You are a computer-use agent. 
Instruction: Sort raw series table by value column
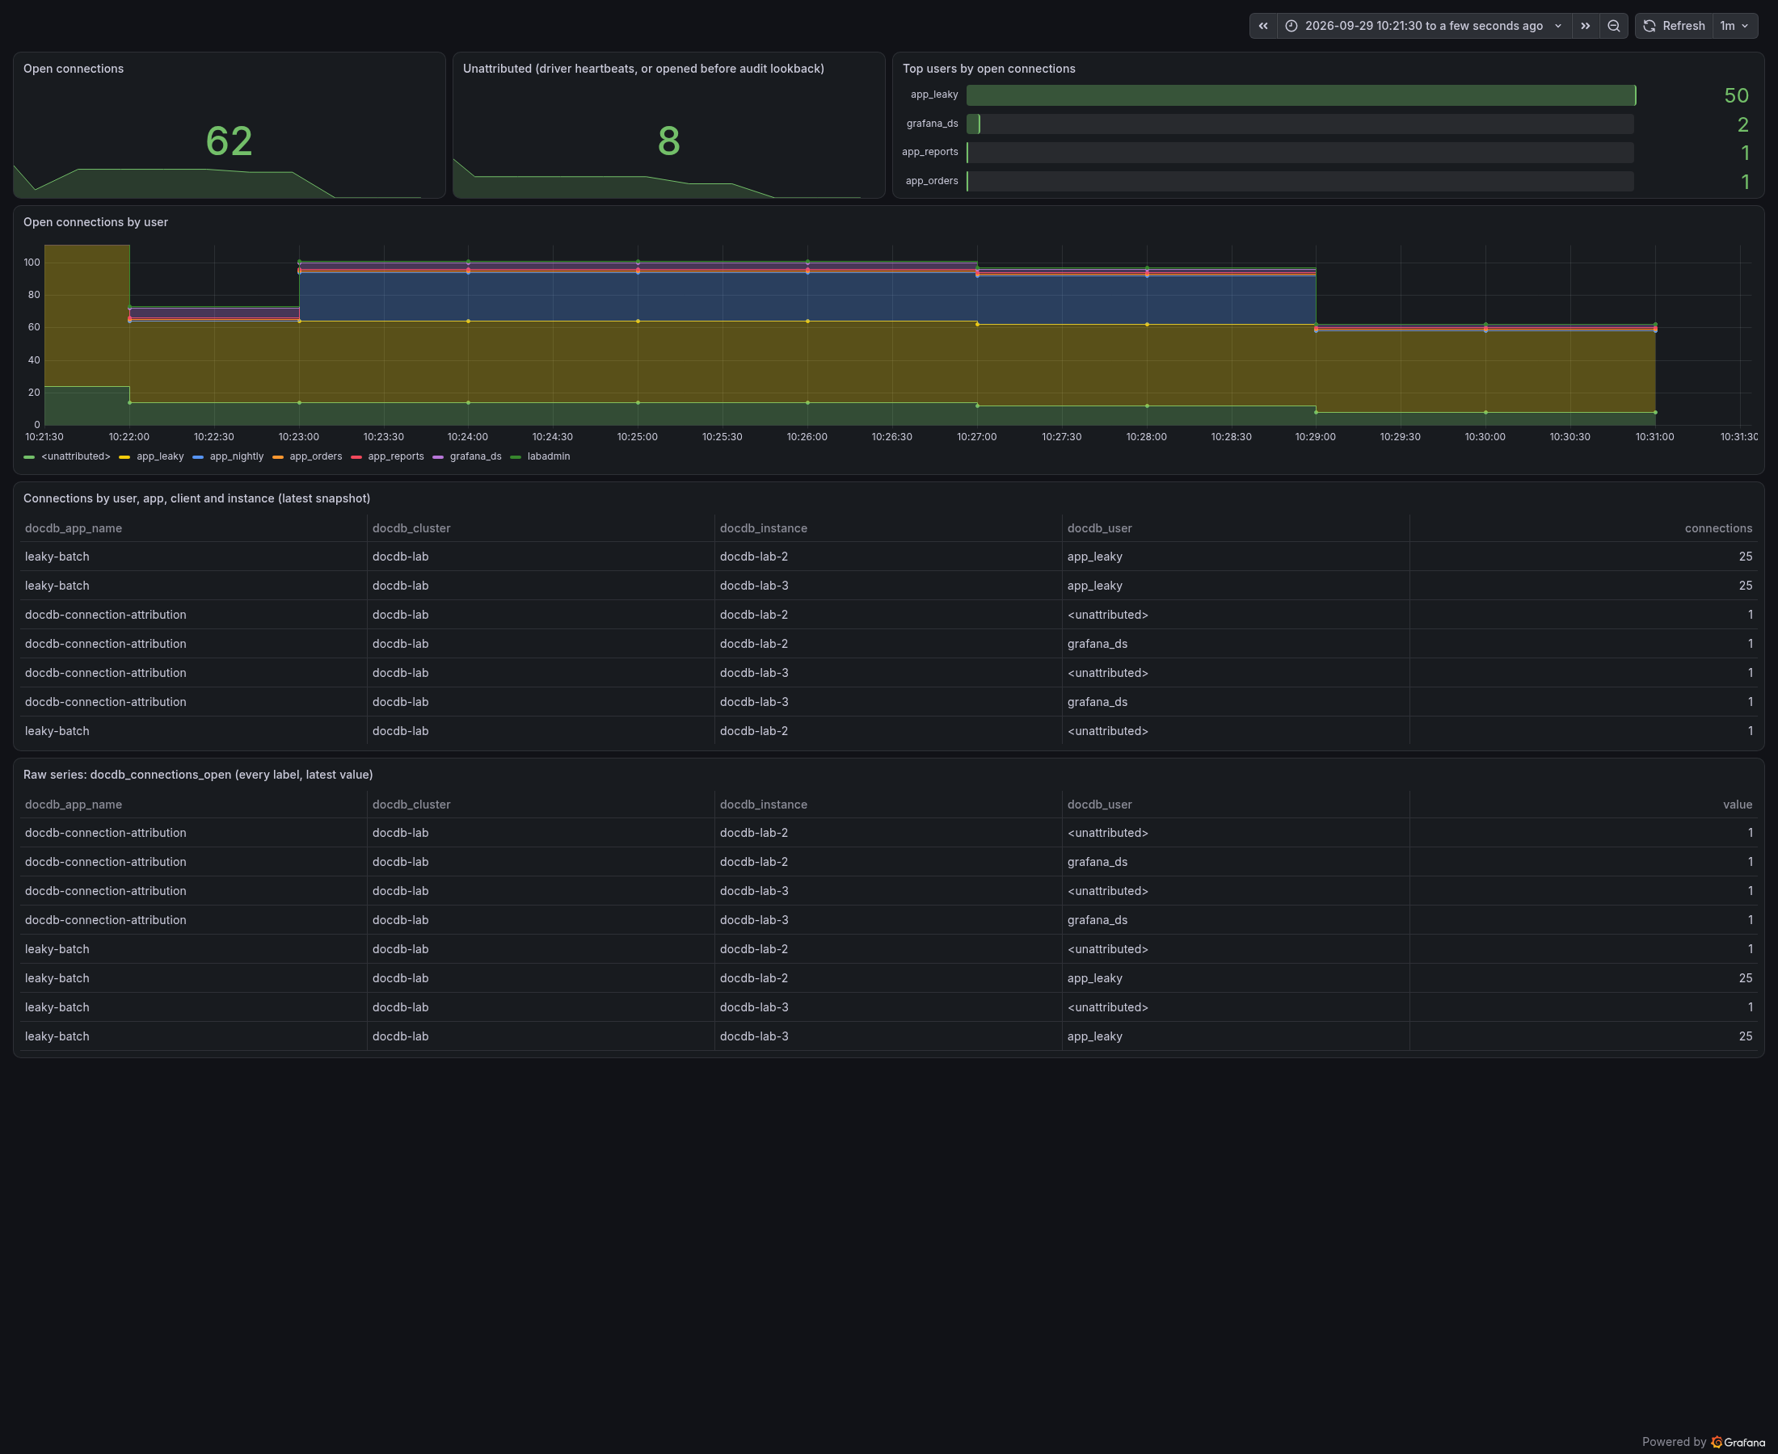(x=1737, y=805)
